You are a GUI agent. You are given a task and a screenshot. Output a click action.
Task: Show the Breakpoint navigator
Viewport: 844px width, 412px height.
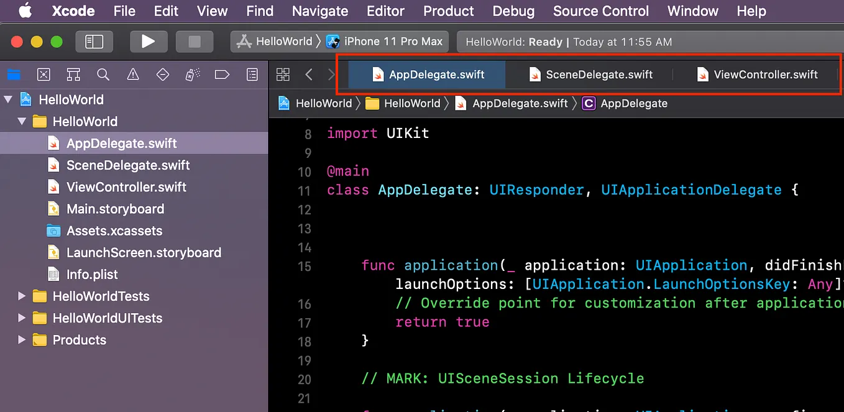tap(222, 75)
